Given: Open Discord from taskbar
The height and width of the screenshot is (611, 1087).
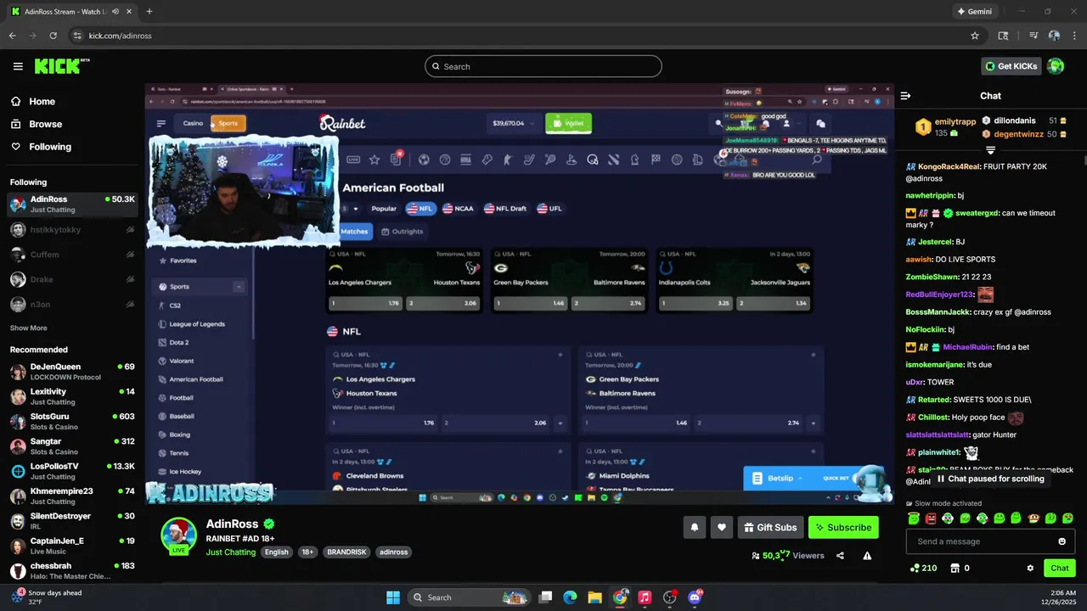Looking at the screenshot, I should point(696,597).
